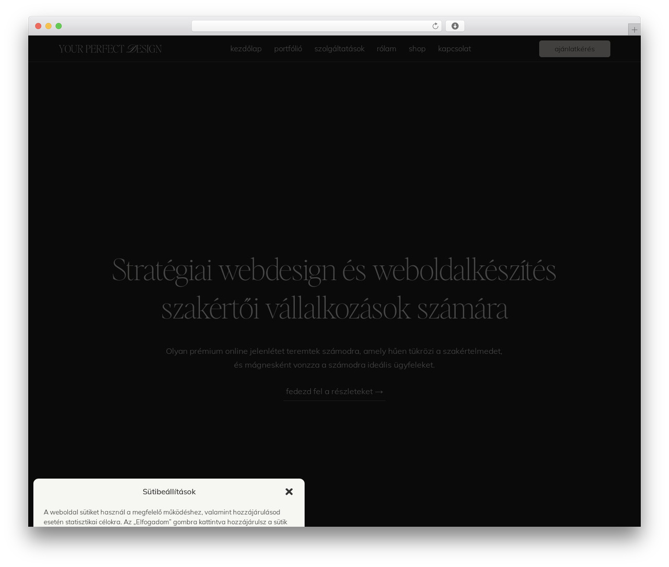Click the Your Perfect Design logo
Screen dimensions: 669x567
[110, 49]
